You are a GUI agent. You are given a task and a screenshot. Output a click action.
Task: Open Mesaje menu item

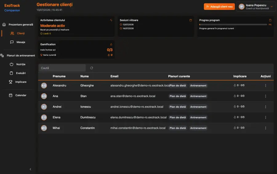click(21, 42)
